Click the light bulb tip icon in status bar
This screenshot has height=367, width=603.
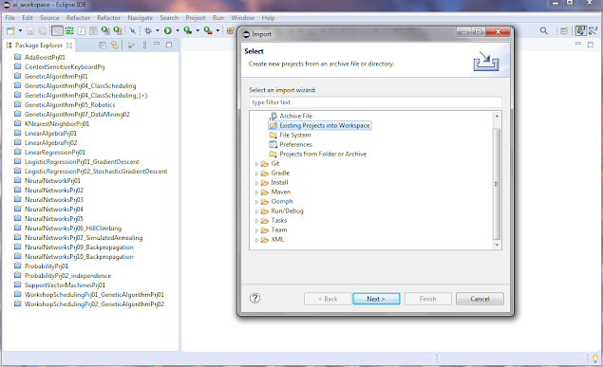point(595,358)
